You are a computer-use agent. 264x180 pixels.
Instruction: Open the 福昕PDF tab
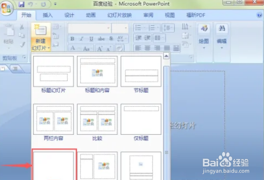196,15
